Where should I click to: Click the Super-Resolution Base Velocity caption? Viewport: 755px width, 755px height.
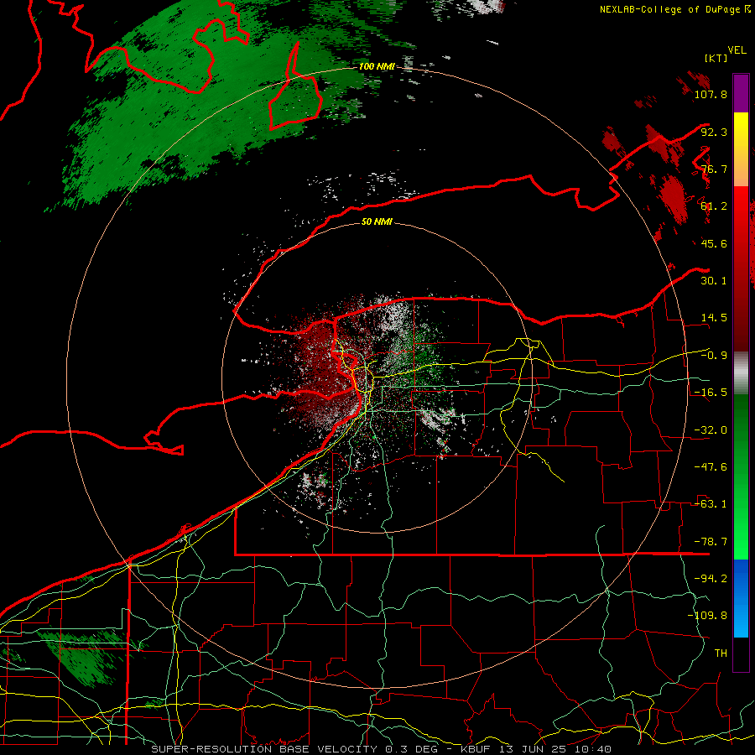(x=382, y=749)
